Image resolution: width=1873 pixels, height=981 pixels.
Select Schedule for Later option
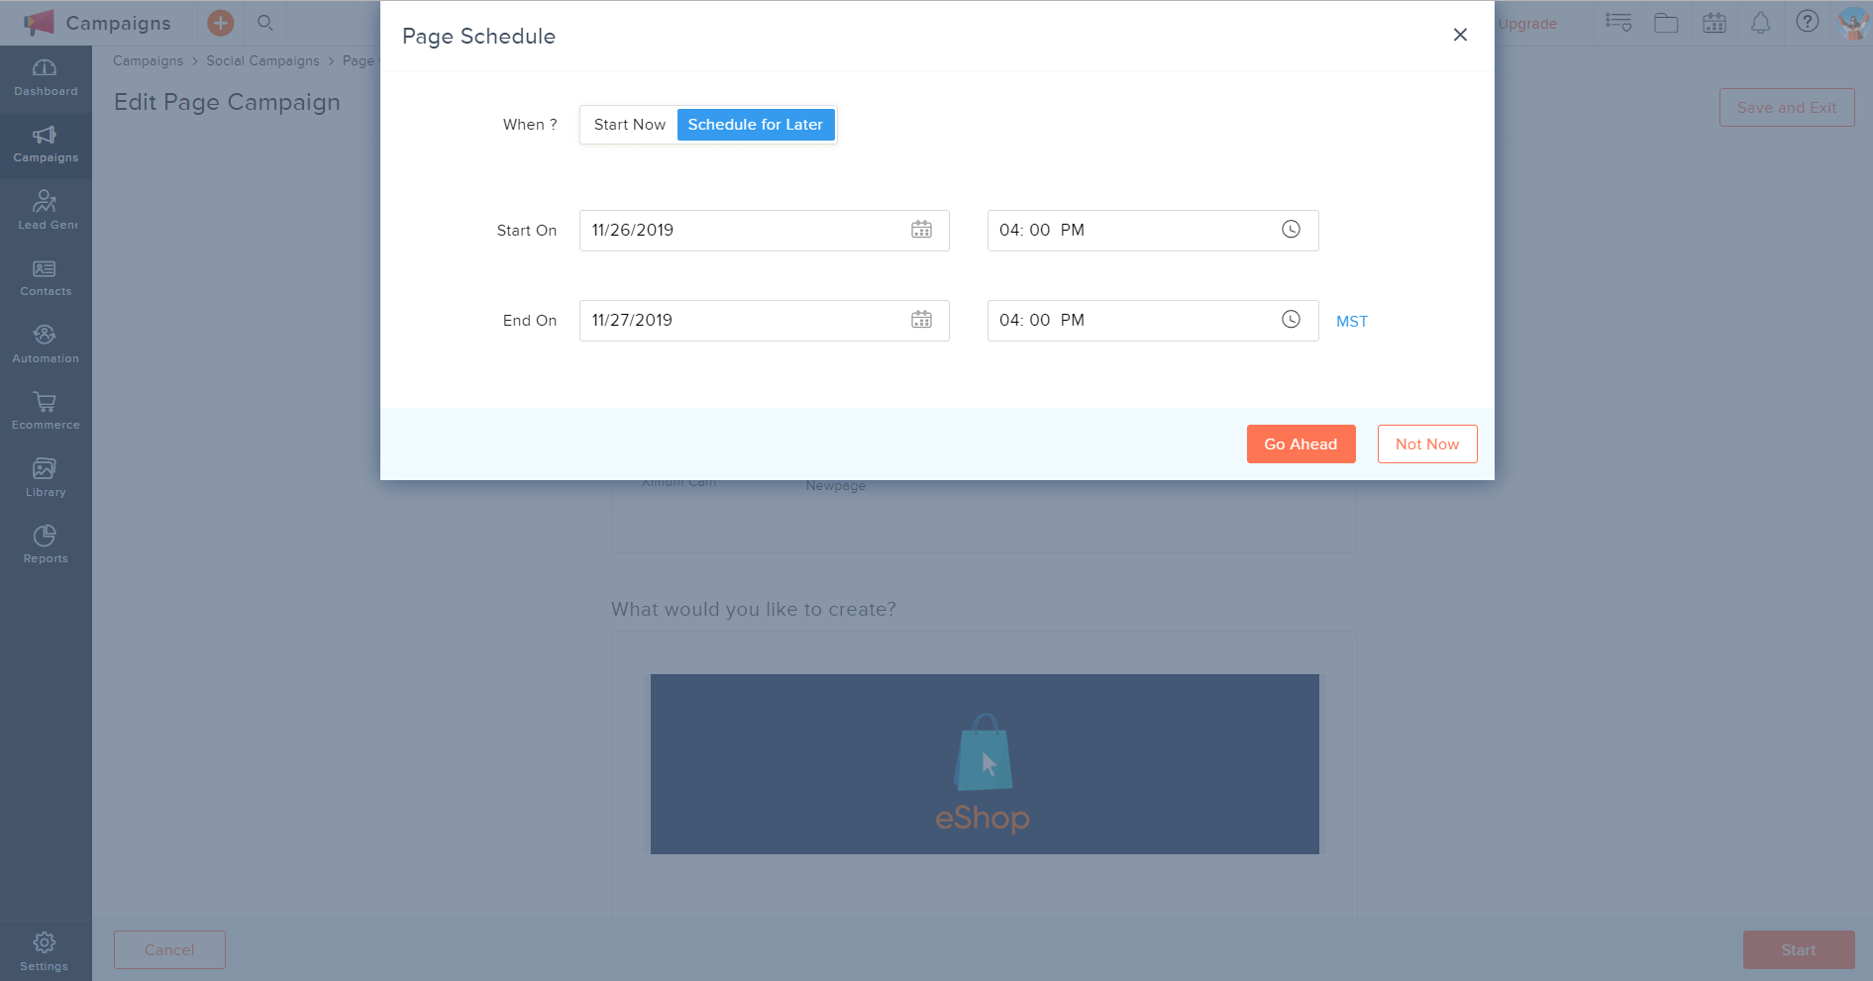[x=756, y=125]
